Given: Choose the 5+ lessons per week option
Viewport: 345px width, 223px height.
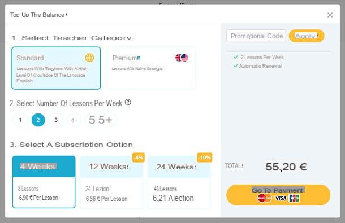Looking at the screenshot, I should point(101,120).
